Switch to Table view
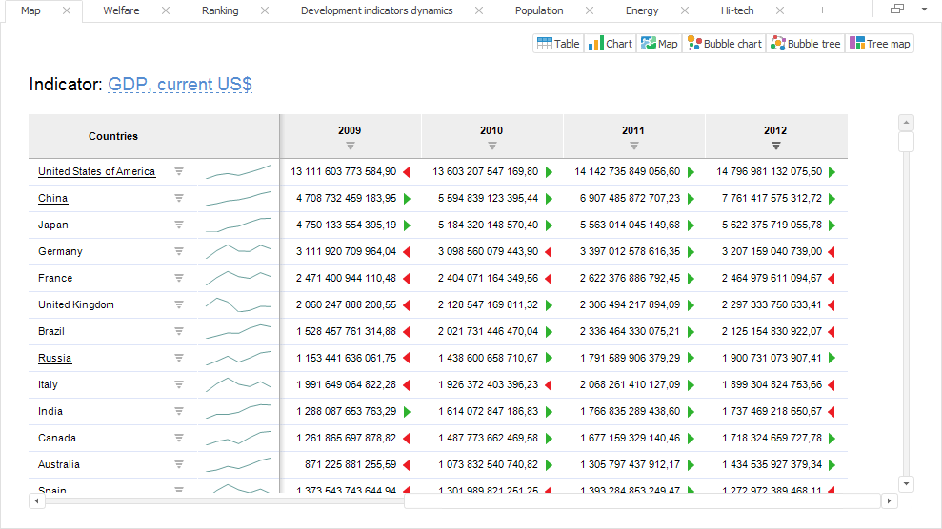The width and height of the screenshot is (942, 529). click(x=558, y=44)
